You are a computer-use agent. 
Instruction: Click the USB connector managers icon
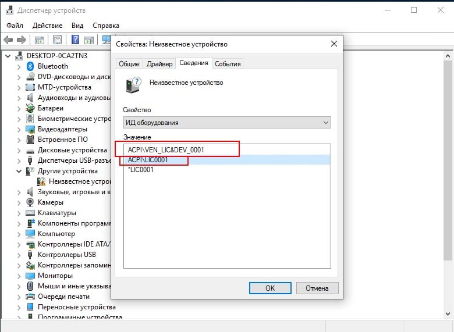point(30,160)
